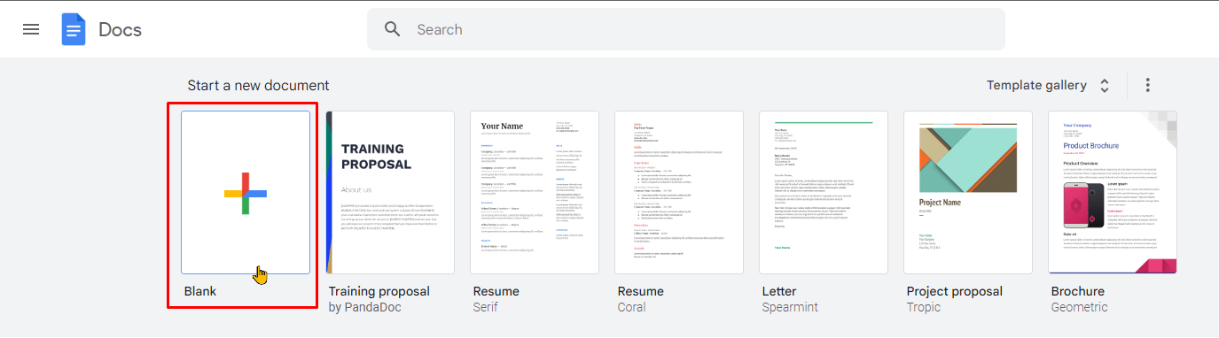The width and height of the screenshot is (1219, 338).
Task: Click the 'Spearmint' subtitle text
Action: [x=790, y=307]
